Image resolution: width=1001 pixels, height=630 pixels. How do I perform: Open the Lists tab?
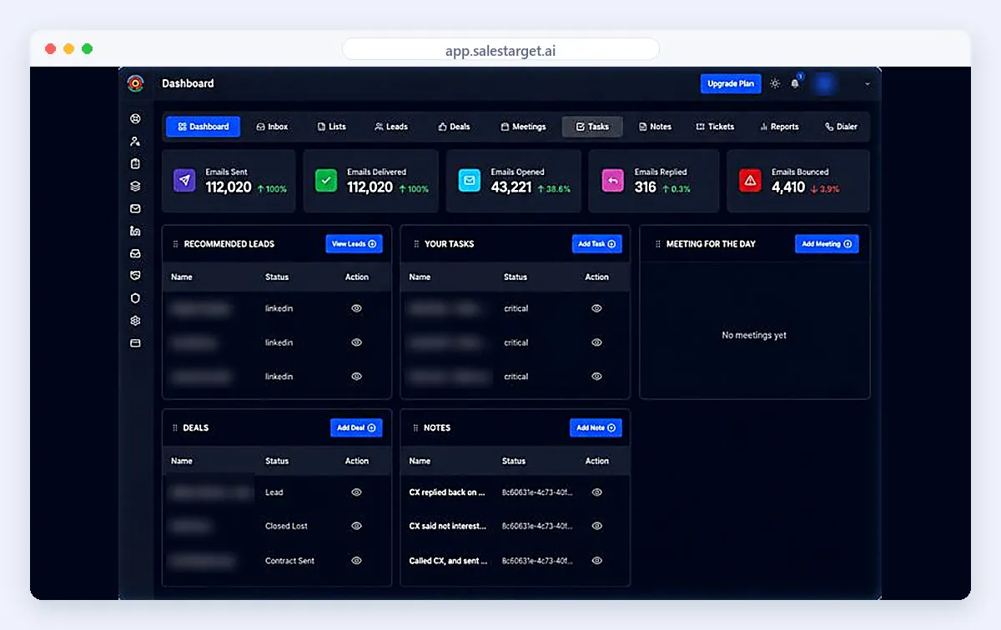[331, 127]
